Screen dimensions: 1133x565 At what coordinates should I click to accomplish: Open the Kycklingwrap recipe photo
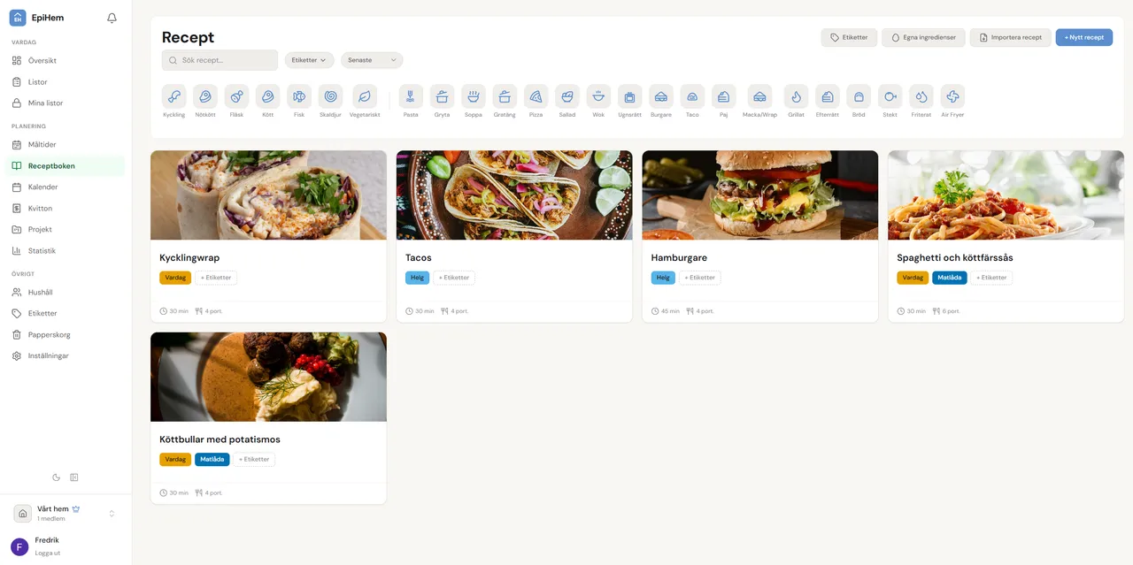[268, 195]
